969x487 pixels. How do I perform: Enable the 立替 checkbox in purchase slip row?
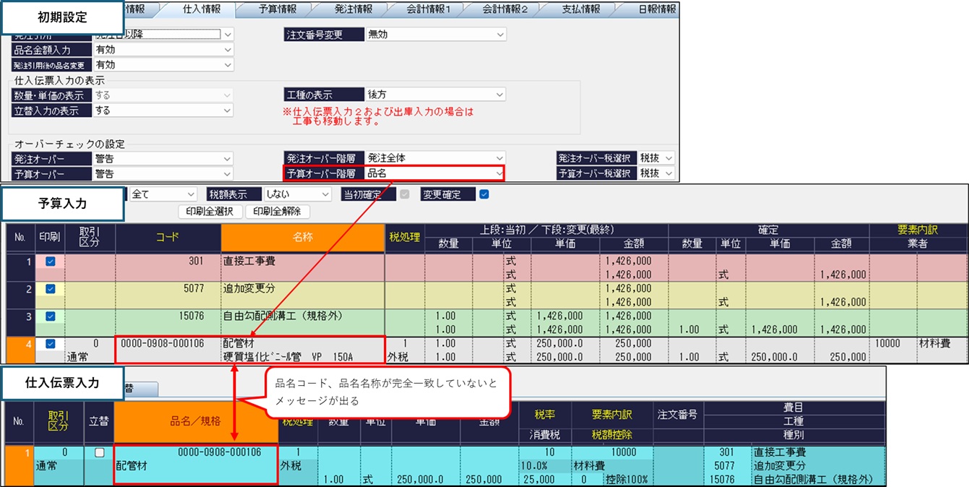pos(99,452)
